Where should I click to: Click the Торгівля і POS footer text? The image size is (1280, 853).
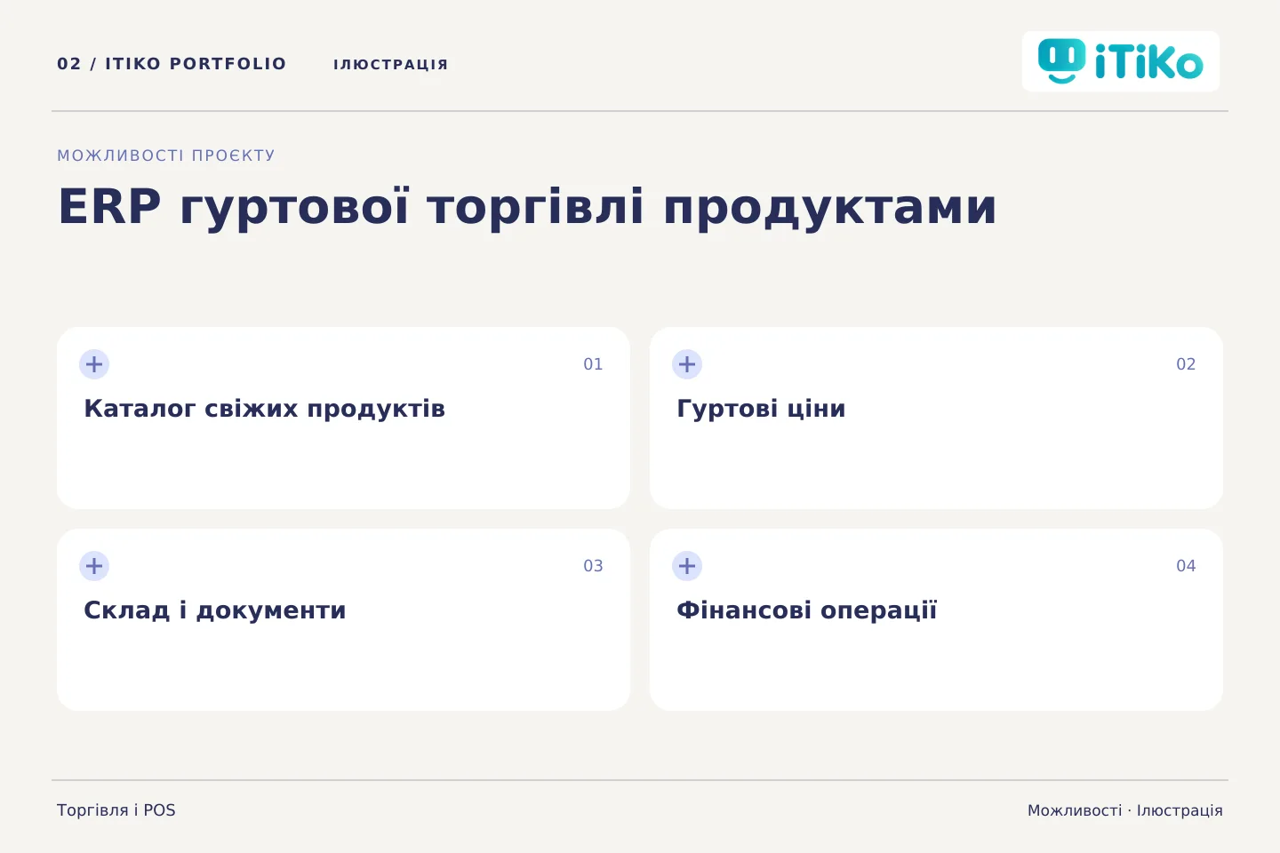[x=116, y=810]
